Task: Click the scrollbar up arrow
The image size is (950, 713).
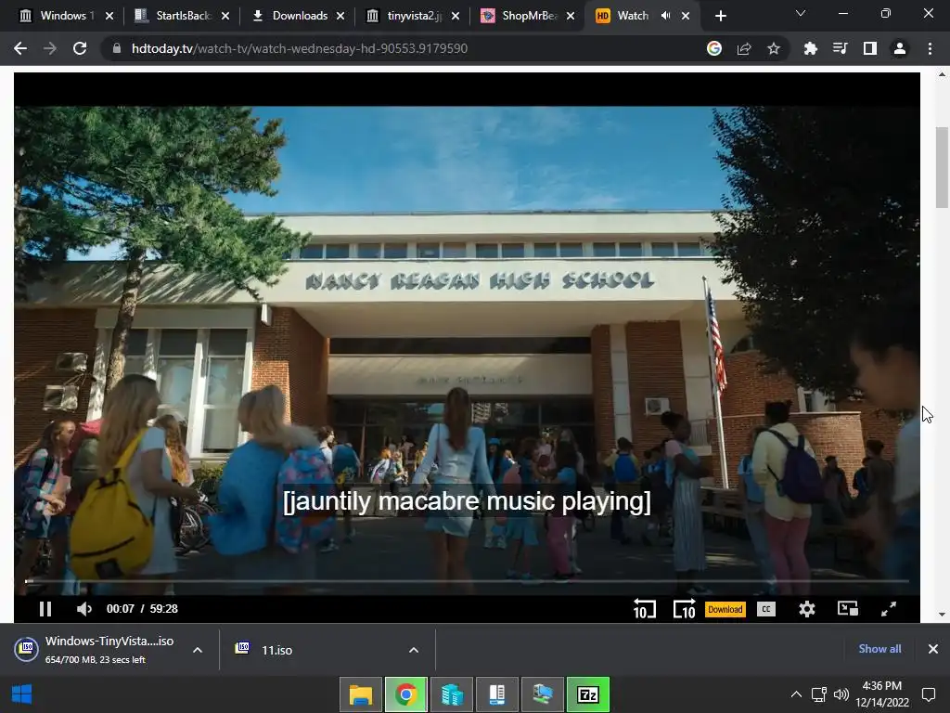Action: point(943,74)
